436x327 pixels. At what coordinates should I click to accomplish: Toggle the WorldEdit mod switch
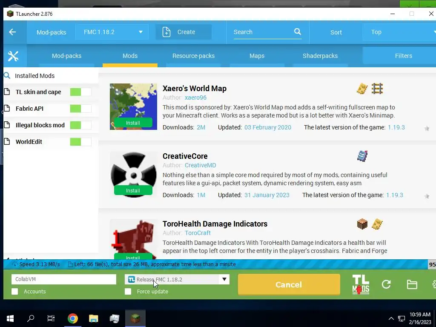coord(80,142)
